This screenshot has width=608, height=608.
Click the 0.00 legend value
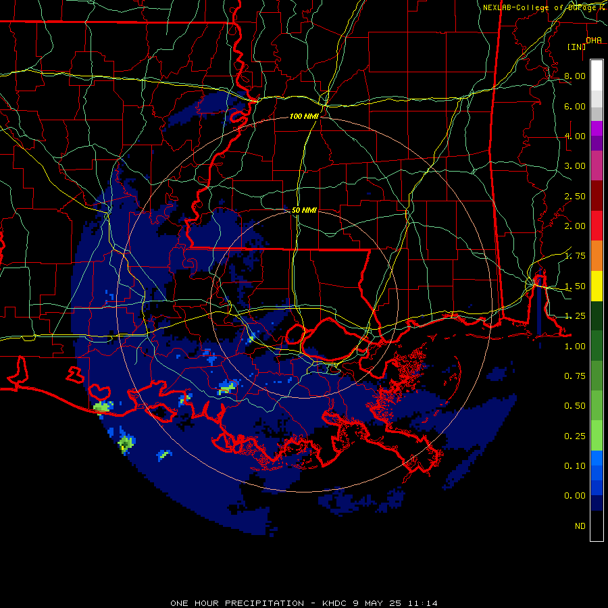pos(575,496)
